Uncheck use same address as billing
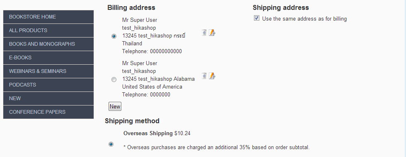The image size is (406, 157). [256, 18]
